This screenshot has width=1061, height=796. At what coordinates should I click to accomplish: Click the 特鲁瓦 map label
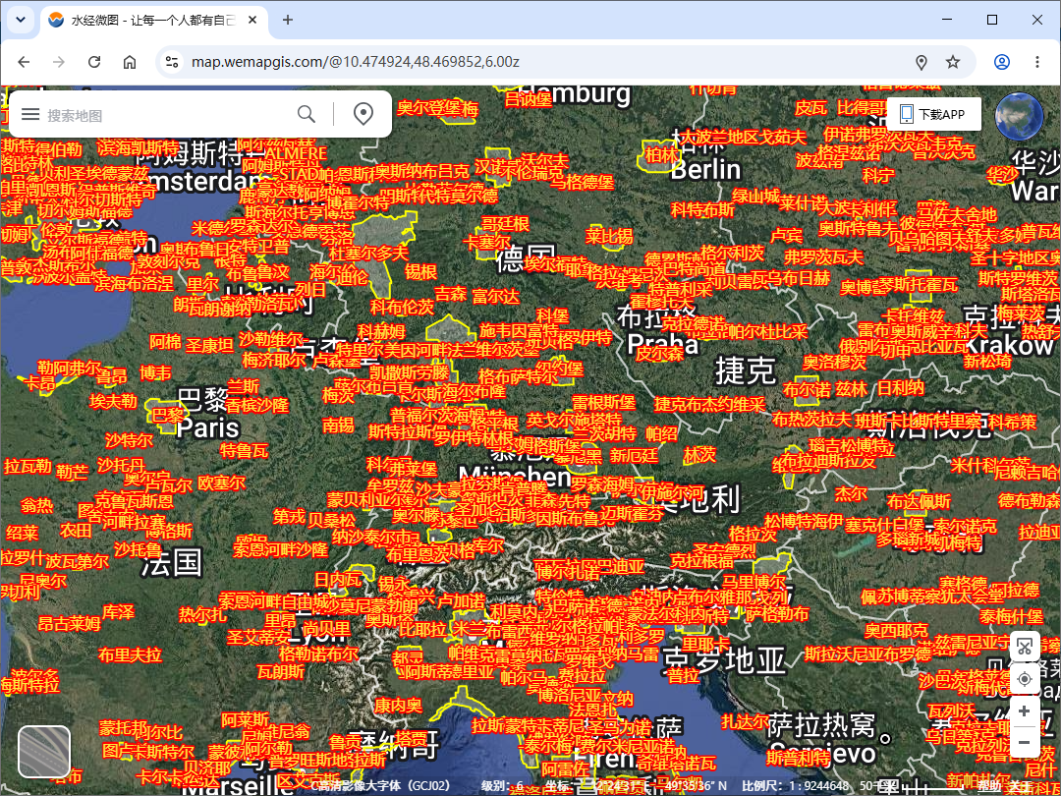coord(245,449)
